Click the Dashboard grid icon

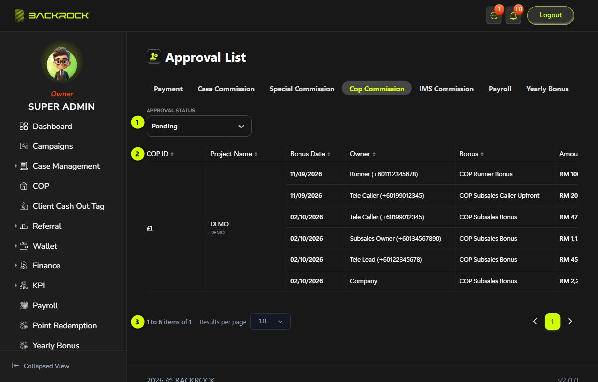[24, 127]
